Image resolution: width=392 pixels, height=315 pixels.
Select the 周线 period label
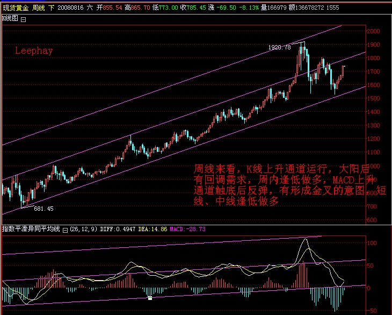39,8
